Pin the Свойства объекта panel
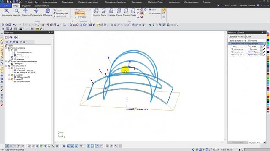This screenshot has height=151, width=270. (262, 32)
